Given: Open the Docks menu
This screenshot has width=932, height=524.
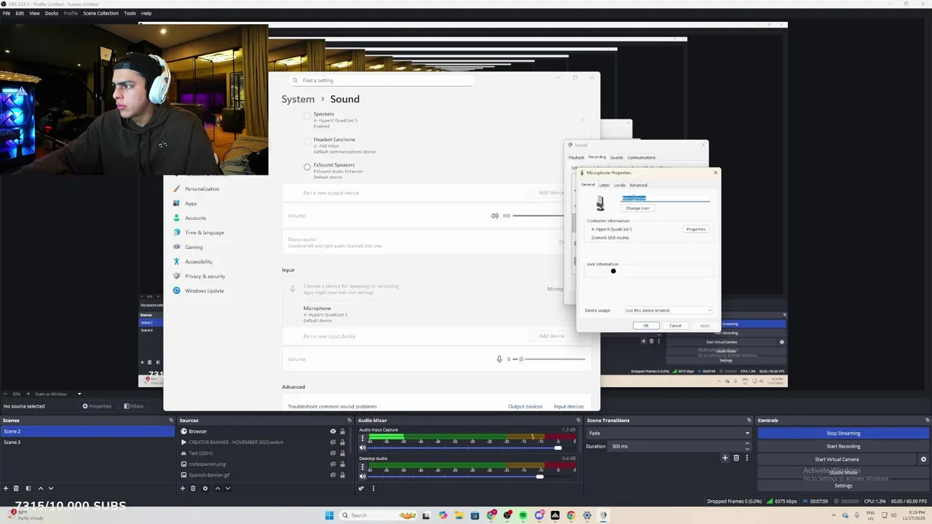Looking at the screenshot, I should pos(52,13).
